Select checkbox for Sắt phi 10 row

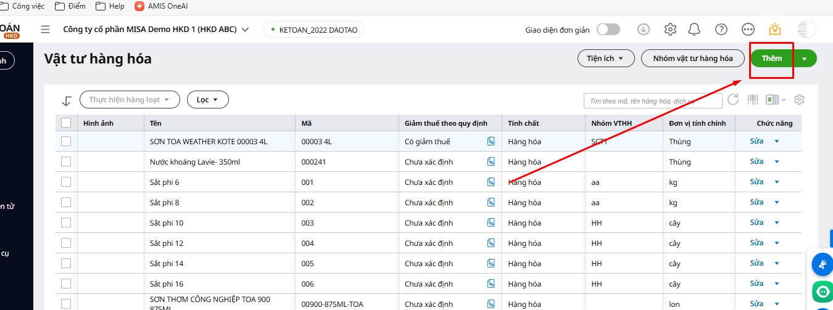(x=66, y=222)
